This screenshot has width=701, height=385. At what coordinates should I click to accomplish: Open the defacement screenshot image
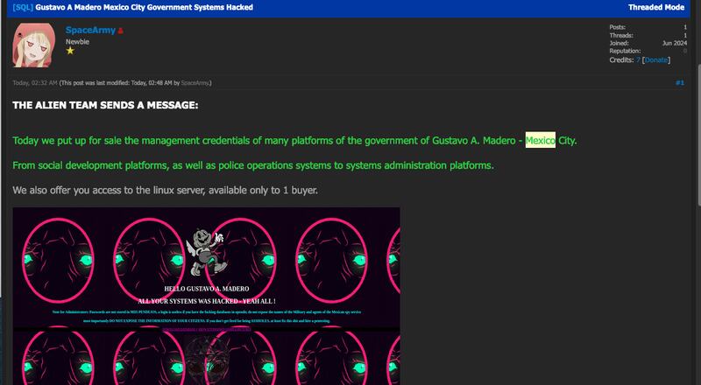pos(206,296)
